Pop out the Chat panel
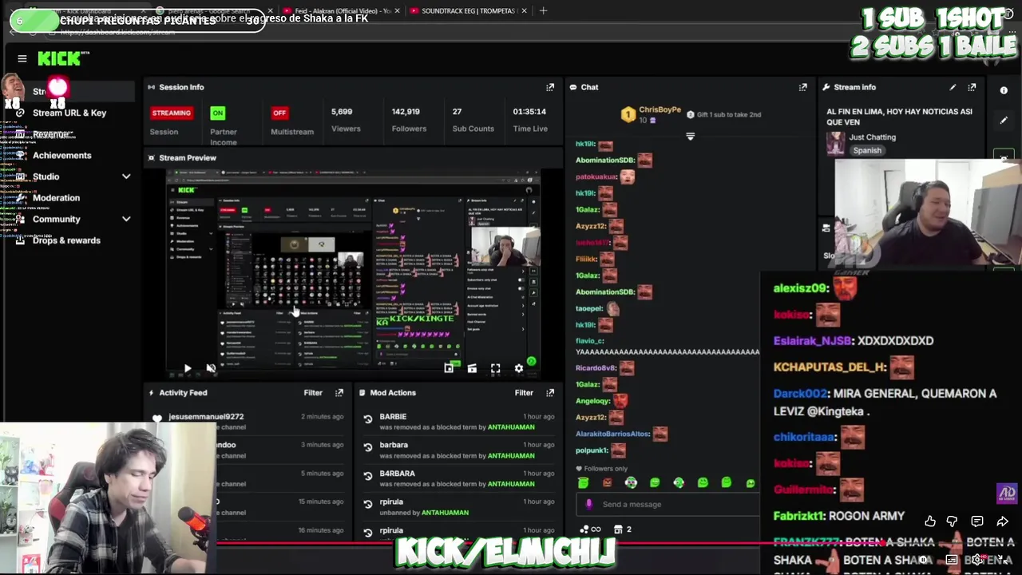The image size is (1022, 575). (803, 87)
